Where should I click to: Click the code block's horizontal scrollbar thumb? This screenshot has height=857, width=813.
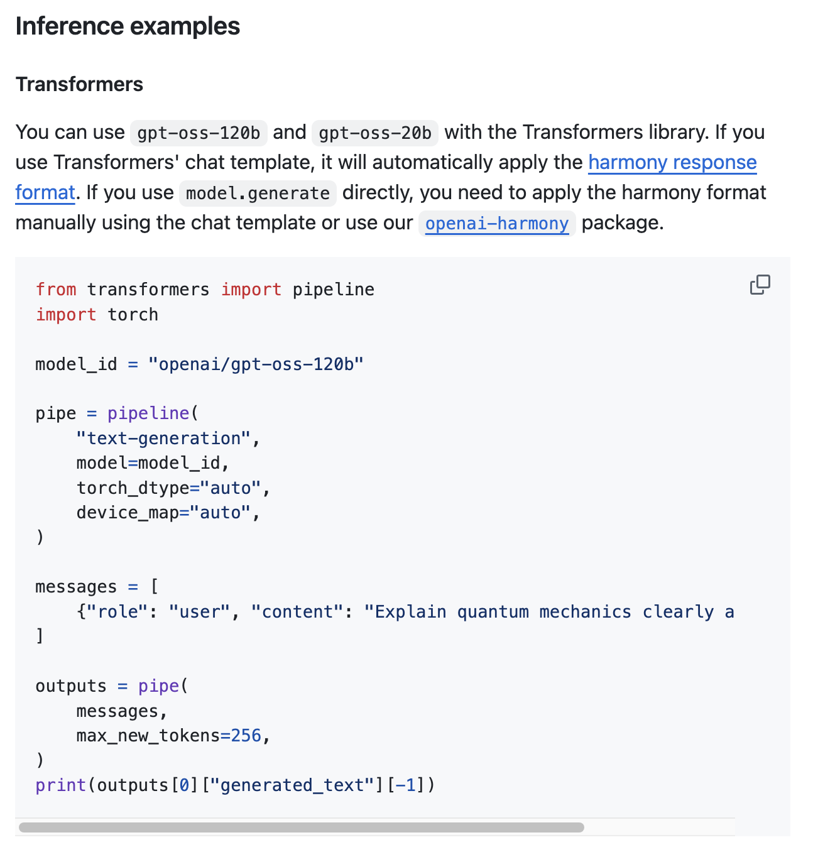(x=302, y=827)
